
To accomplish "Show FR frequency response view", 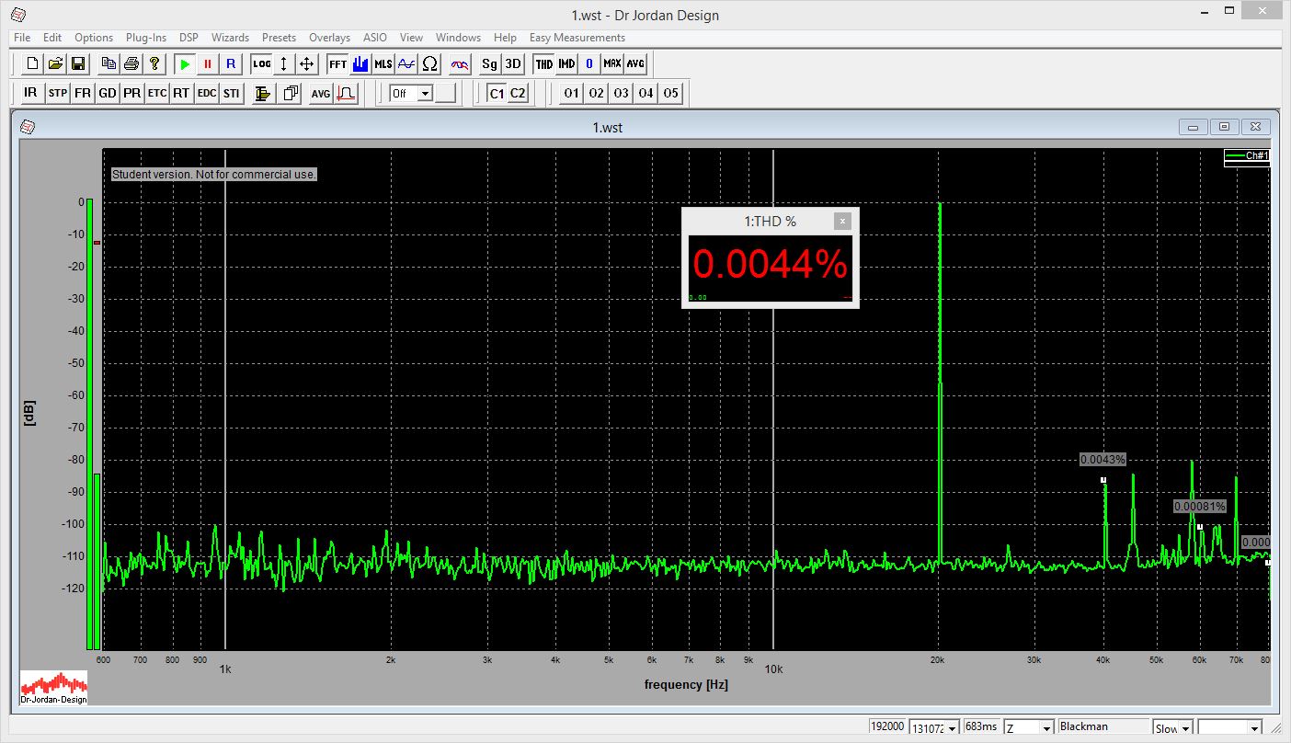I will [x=83, y=93].
